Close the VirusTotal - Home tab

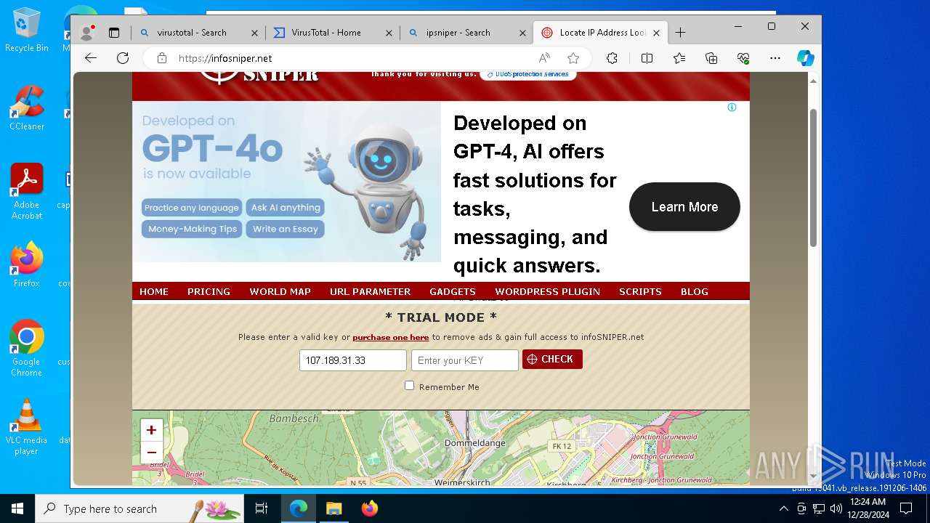coord(389,33)
